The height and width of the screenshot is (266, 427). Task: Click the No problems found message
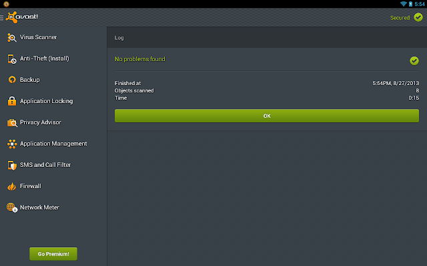[139, 59]
